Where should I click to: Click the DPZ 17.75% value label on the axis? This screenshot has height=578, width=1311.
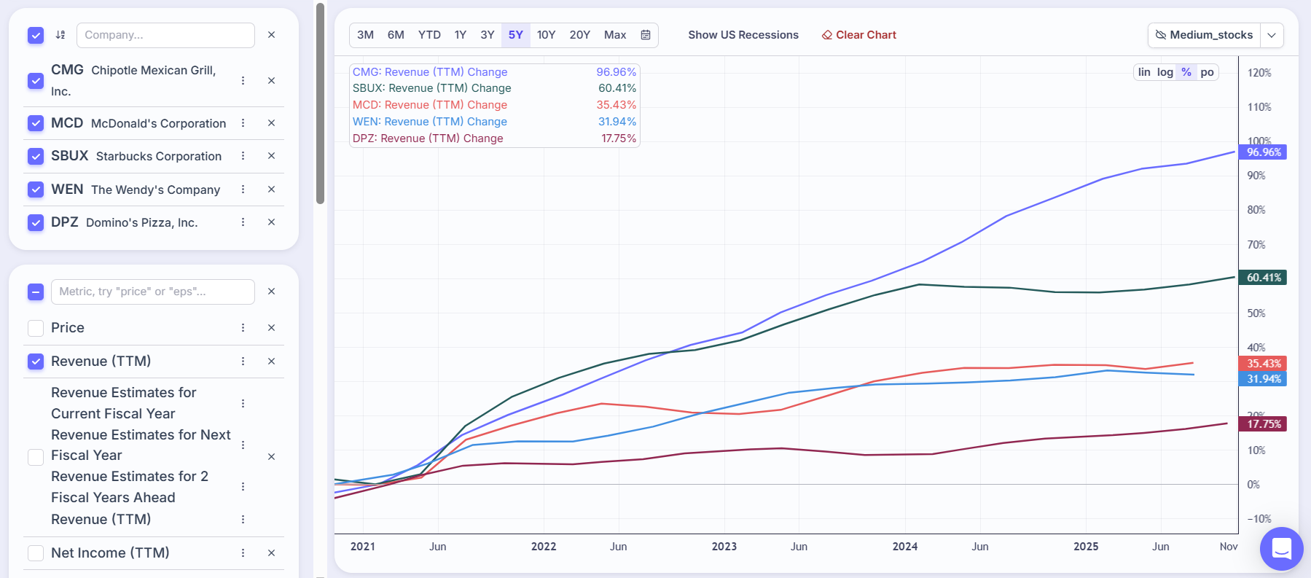(1263, 424)
